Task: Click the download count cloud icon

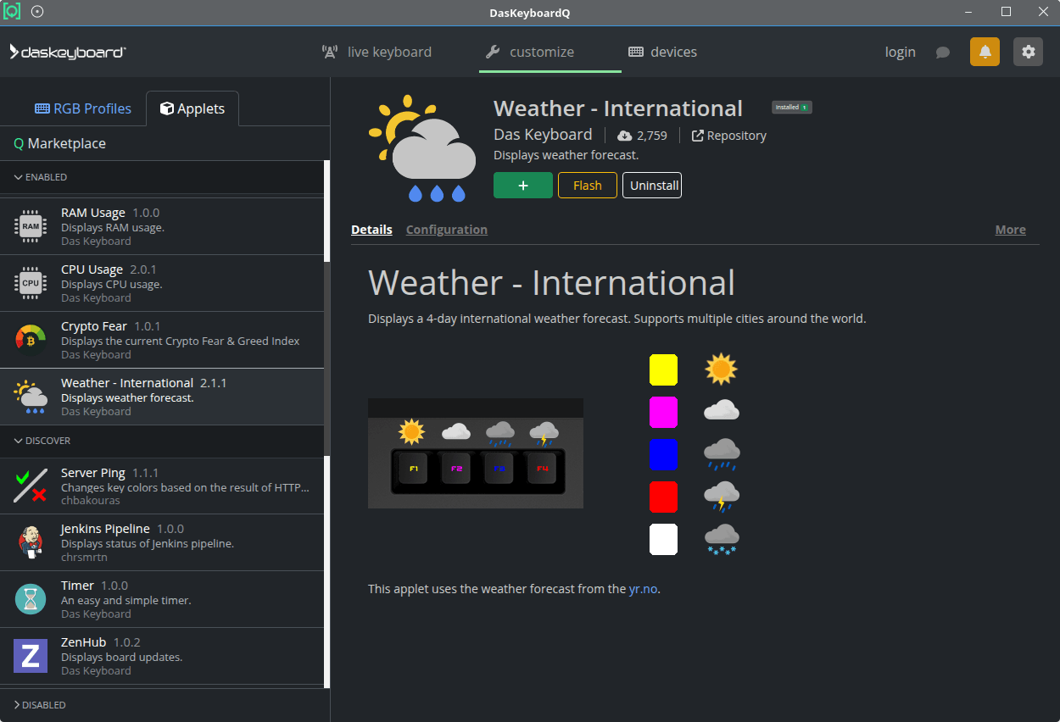Action: [625, 136]
